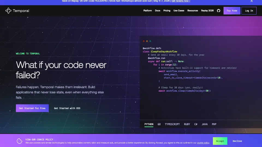Select the Java code tab

205,124
